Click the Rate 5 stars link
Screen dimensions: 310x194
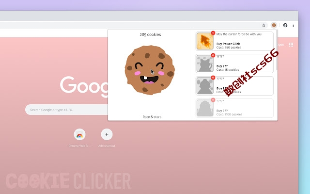(x=152, y=117)
